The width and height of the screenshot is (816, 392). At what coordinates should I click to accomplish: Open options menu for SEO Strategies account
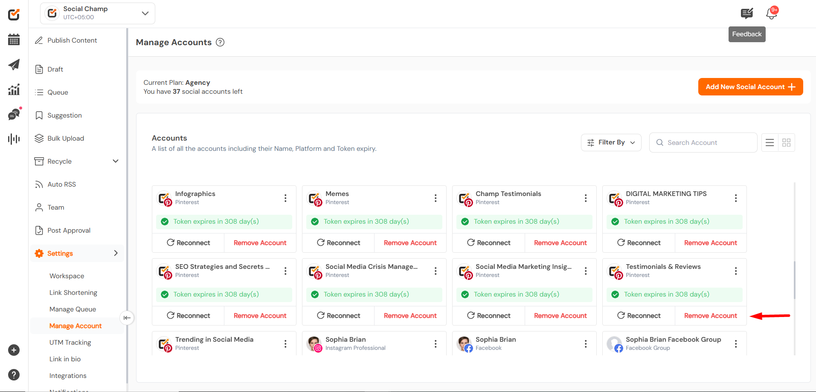click(x=285, y=271)
